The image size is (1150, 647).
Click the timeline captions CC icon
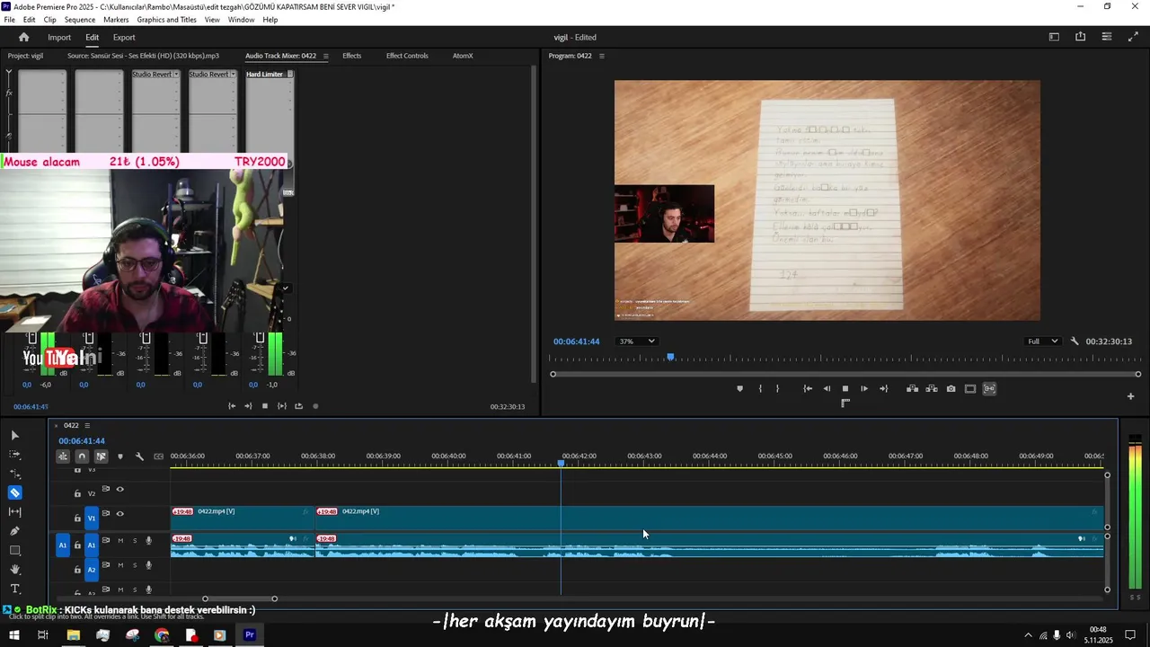click(159, 456)
